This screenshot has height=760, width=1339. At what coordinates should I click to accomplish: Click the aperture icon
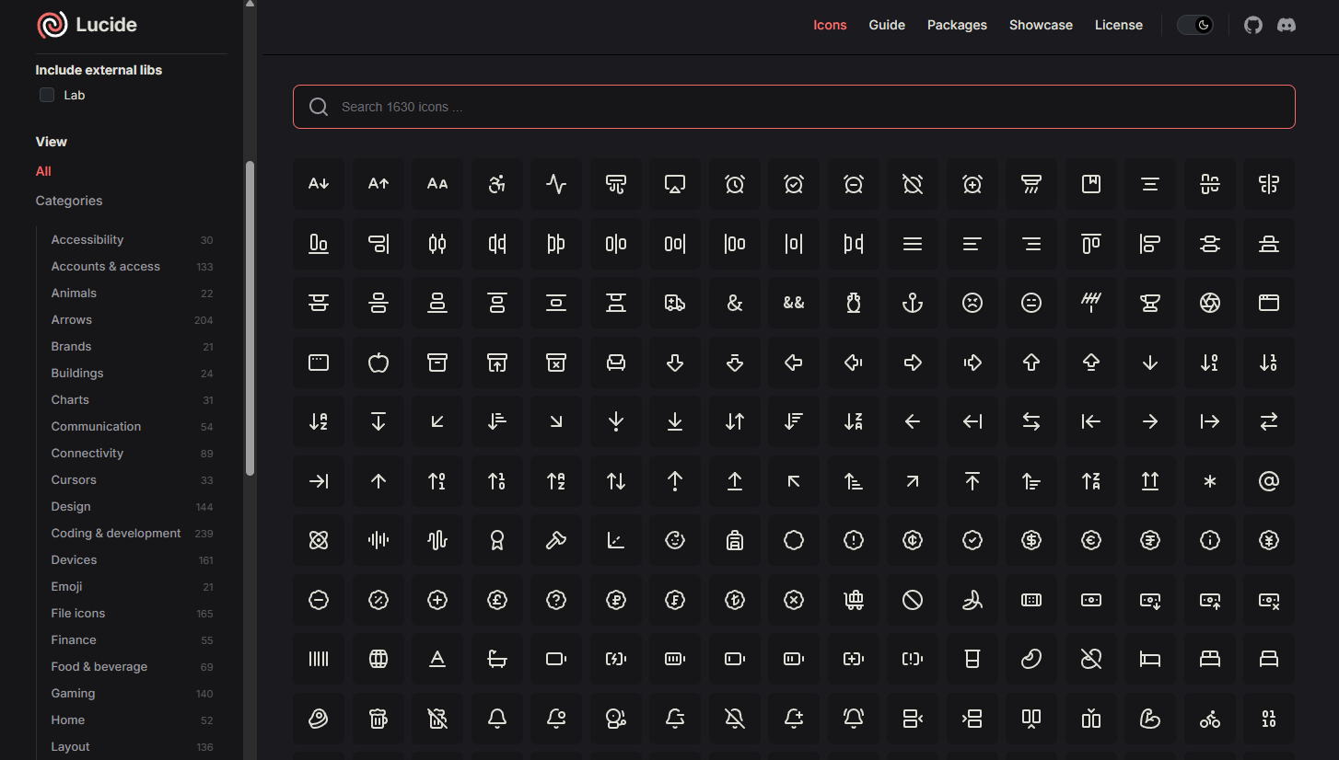(x=1209, y=303)
